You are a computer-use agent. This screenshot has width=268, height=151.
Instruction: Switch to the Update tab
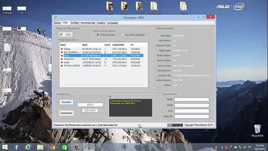(101, 23)
